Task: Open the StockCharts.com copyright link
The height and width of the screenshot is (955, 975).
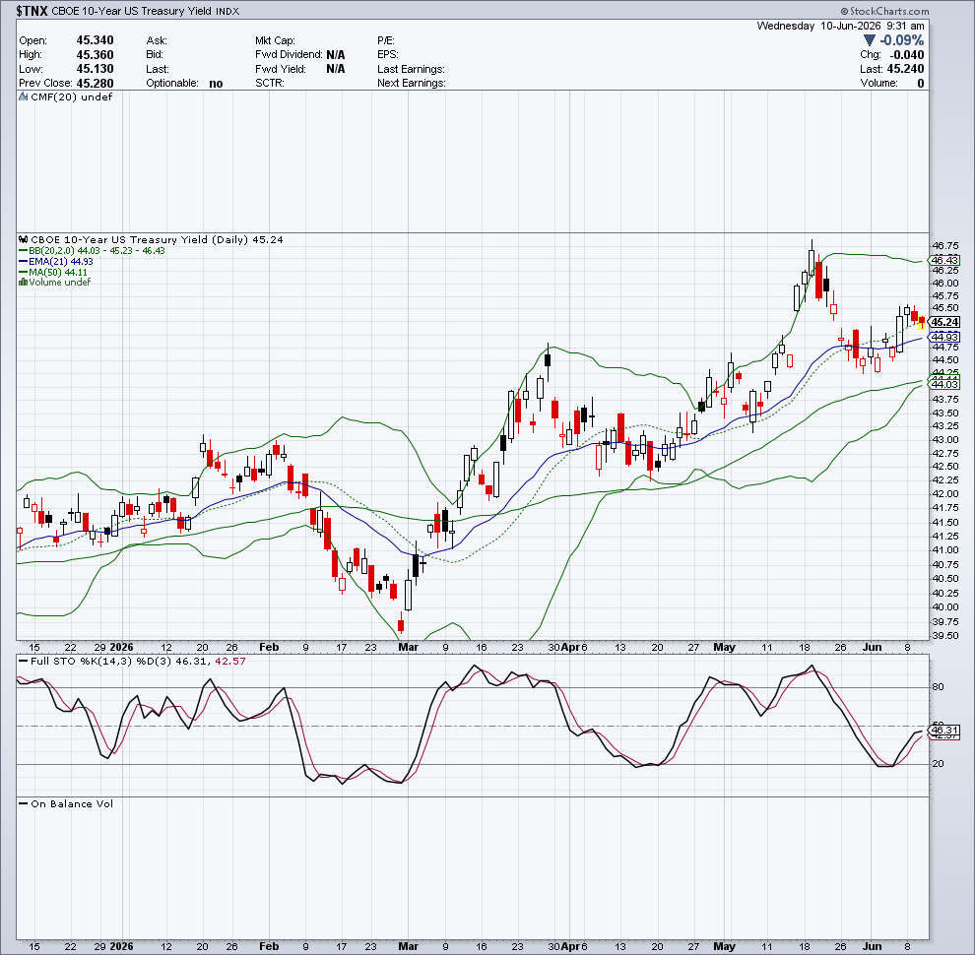Action: pyautogui.click(x=884, y=11)
